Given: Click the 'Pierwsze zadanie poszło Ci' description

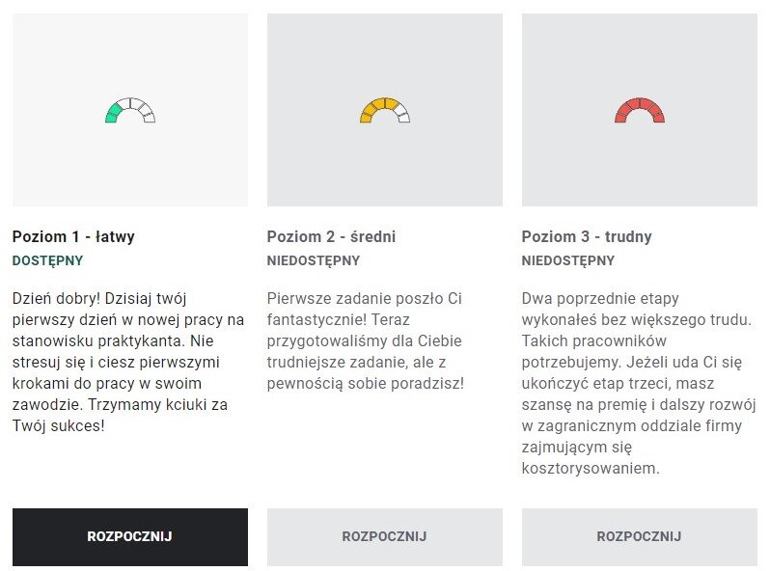Looking at the screenshot, I should 366,340.
